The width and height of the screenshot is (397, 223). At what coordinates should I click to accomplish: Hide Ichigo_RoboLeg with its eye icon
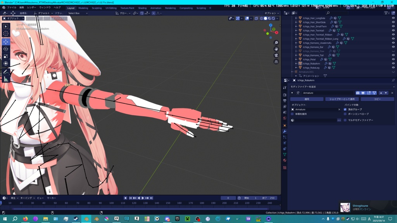tap(393, 67)
